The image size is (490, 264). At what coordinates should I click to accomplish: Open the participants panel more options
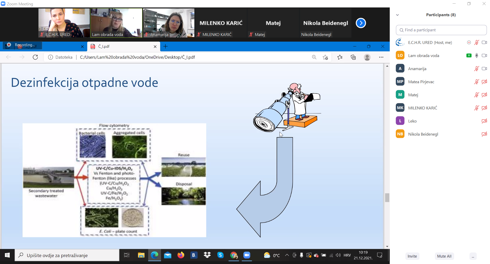click(x=473, y=256)
